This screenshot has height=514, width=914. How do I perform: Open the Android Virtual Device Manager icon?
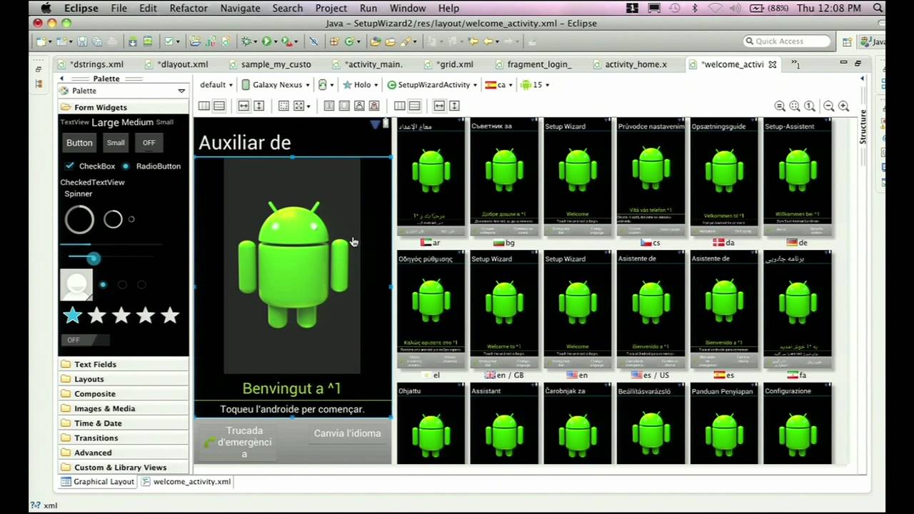coord(147,41)
